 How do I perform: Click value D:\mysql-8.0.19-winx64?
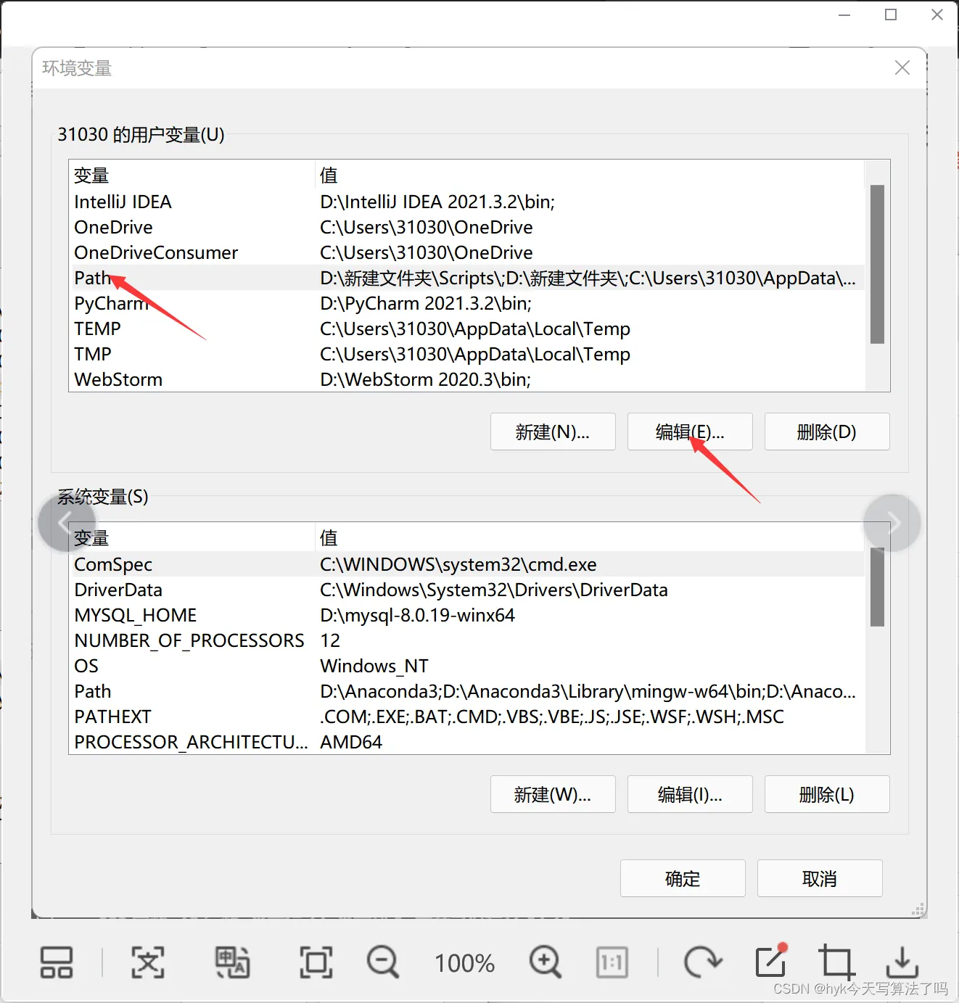[x=418, y=615]
